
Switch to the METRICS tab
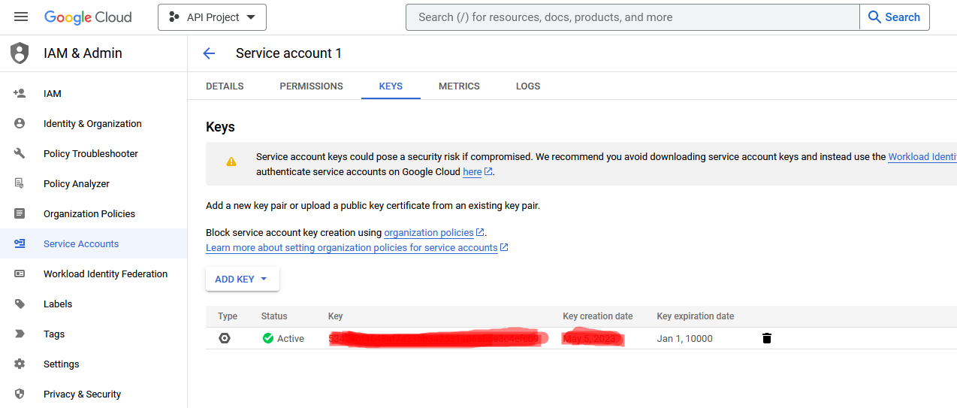[459, 86]
